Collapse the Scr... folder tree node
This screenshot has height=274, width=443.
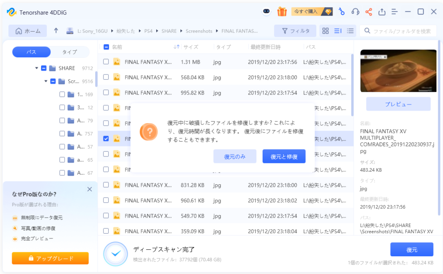[46, 81]
